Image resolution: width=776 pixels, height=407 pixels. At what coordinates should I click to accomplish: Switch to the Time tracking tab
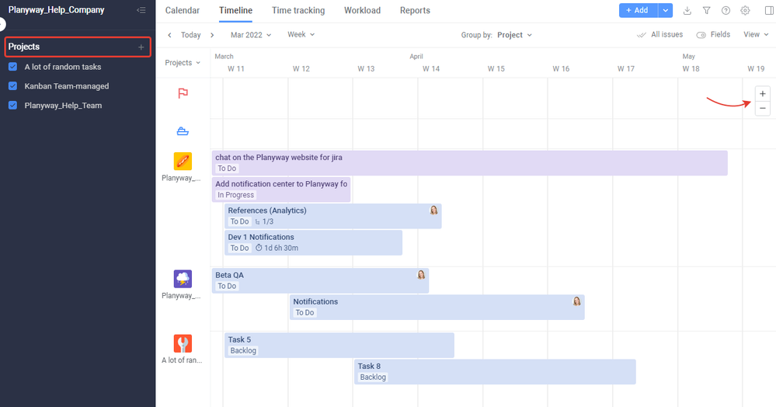click(298, 10)
